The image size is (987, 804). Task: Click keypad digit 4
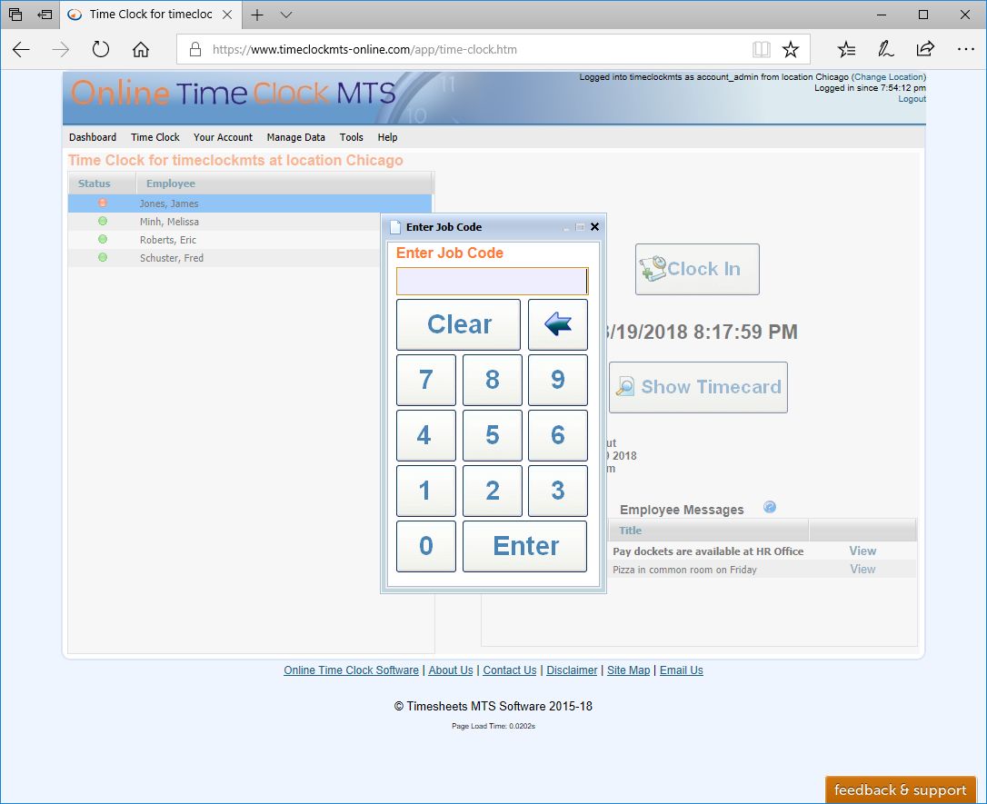[x=426, y=435]
